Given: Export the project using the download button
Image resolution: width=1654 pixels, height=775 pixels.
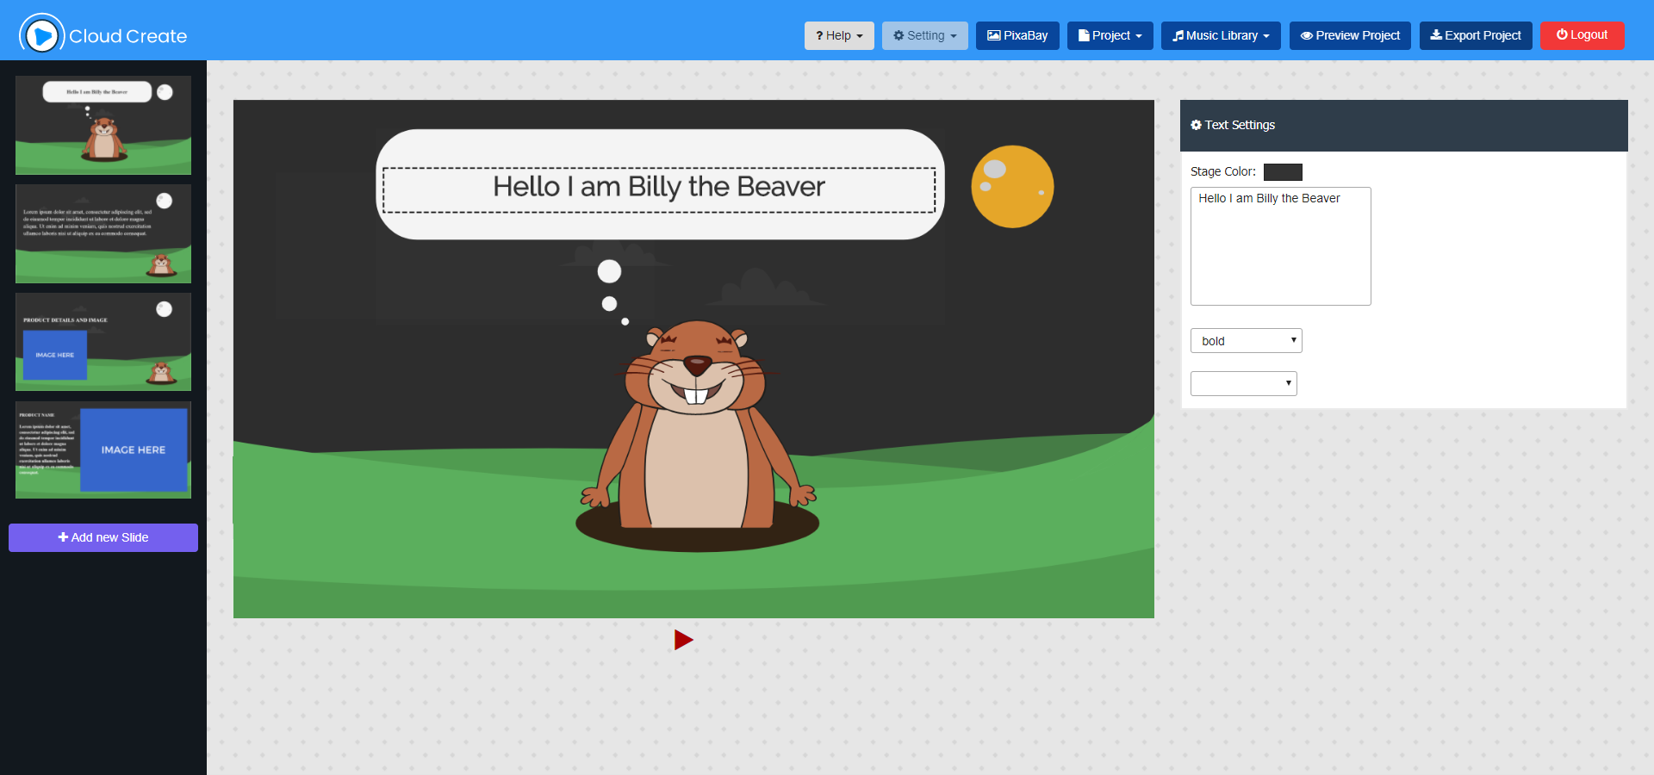Looking at the screenshot, I should [1475, 35].
